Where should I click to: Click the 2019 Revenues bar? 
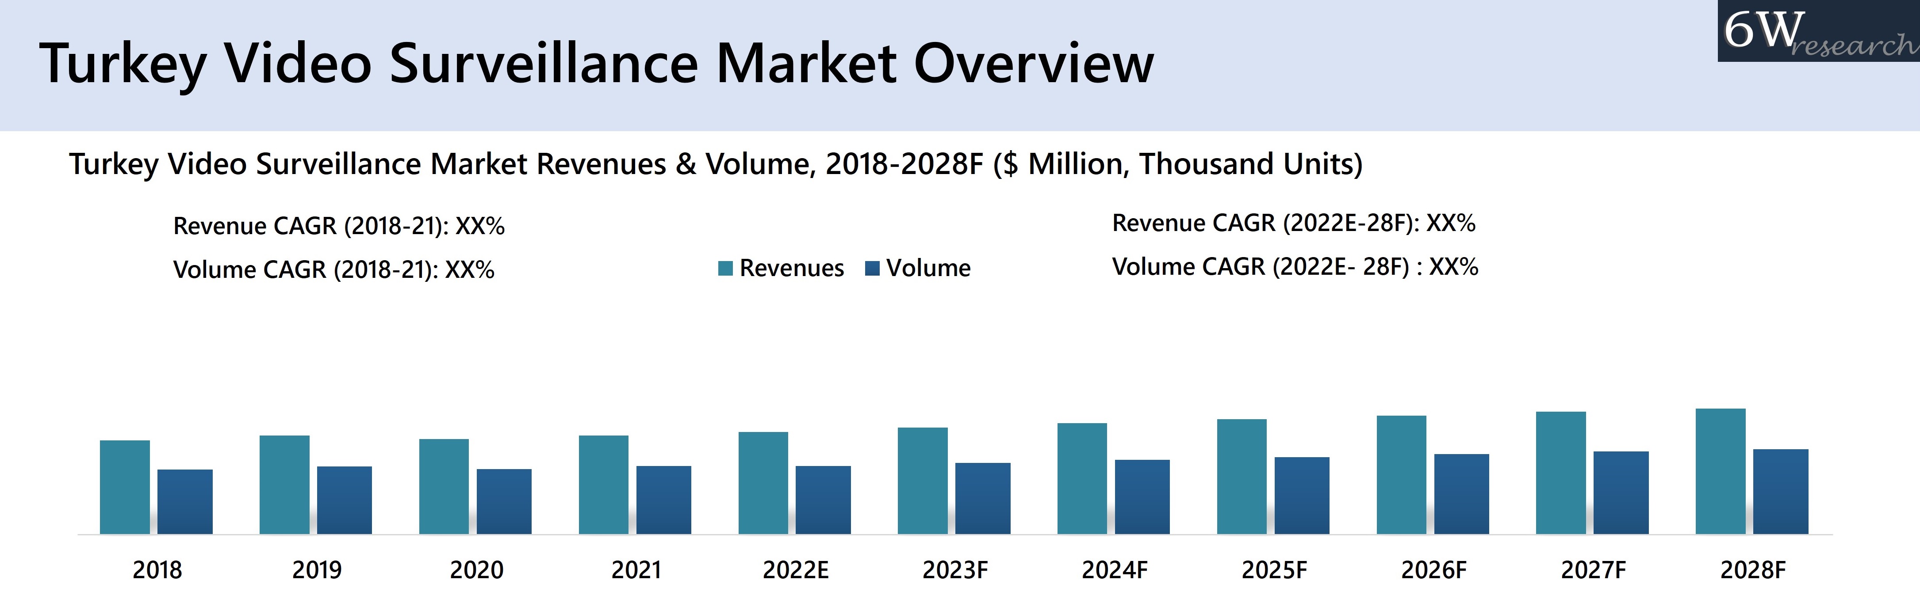pyautogui.click(x=284, y=485)
